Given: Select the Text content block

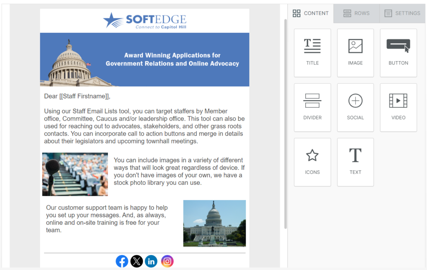Looking at the screenshot, I should pyautogui.click(x=355, y=162).
